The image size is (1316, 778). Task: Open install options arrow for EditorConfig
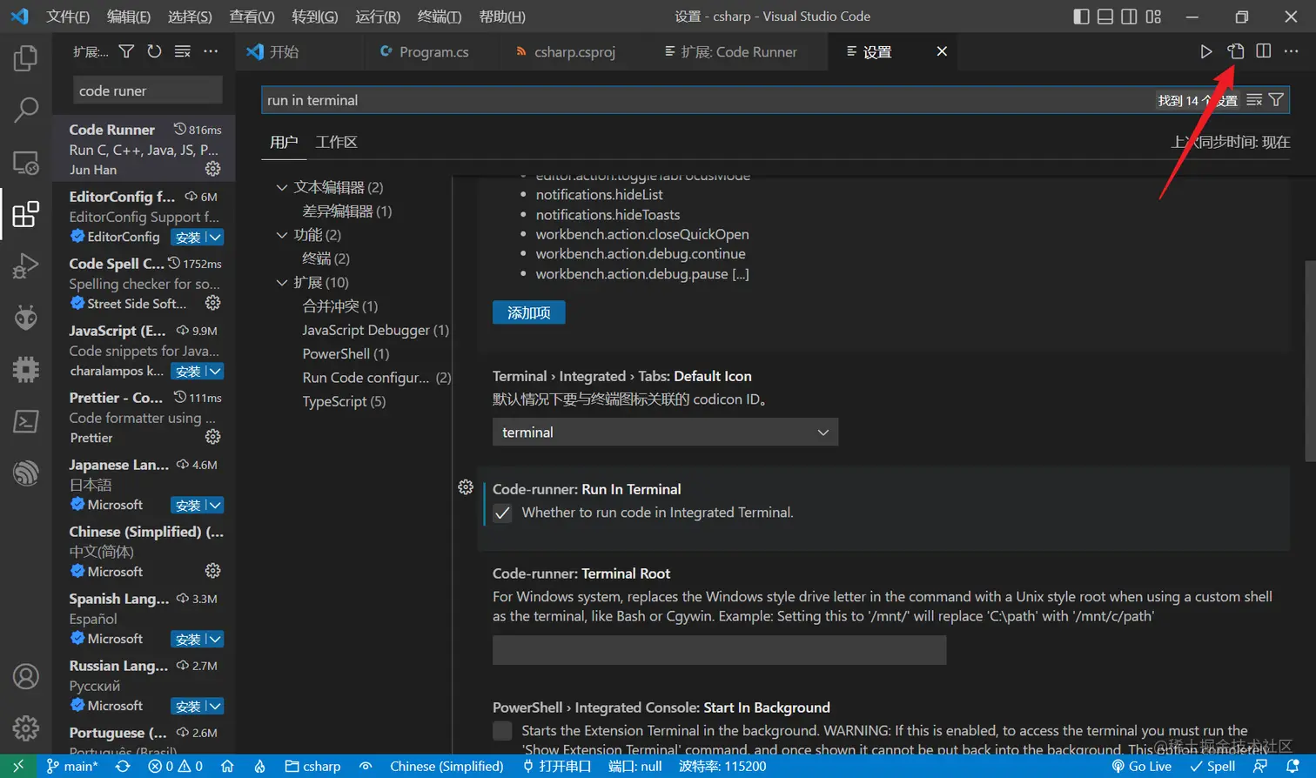(215, 238)
